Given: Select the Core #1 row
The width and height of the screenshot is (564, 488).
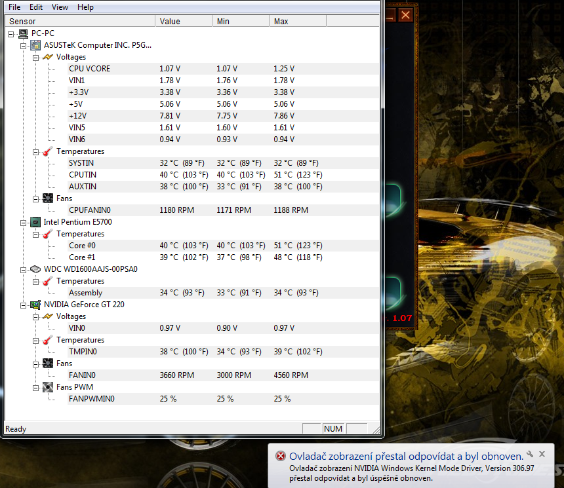Looking at the screenshot, I should (223, 257).
